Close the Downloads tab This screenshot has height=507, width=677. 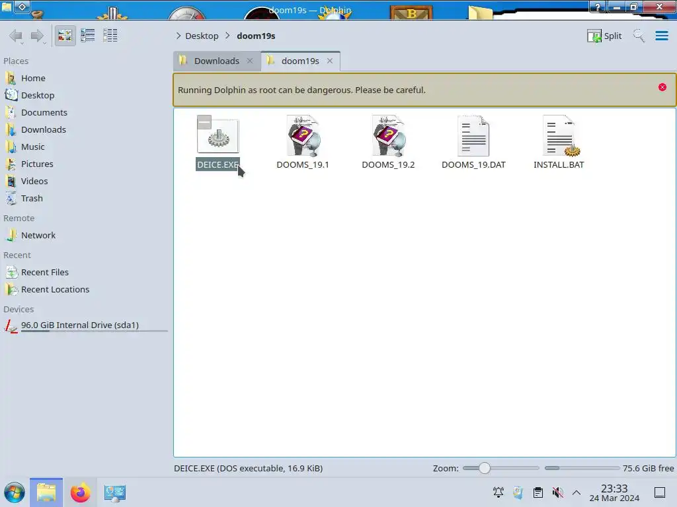click(x=249, y=61)
